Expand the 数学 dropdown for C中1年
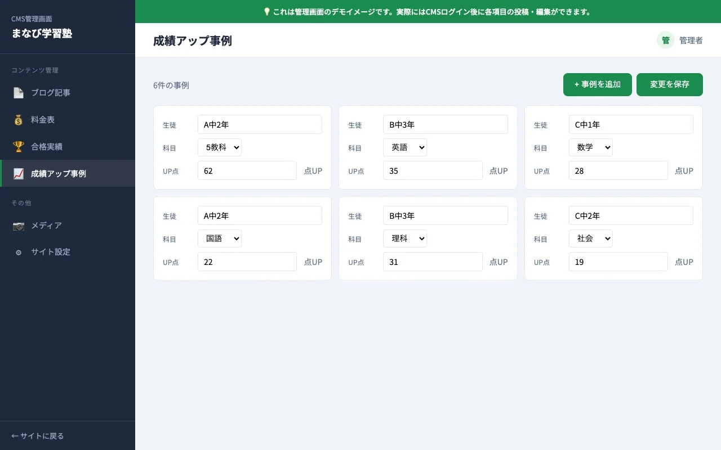 point(590,147)
